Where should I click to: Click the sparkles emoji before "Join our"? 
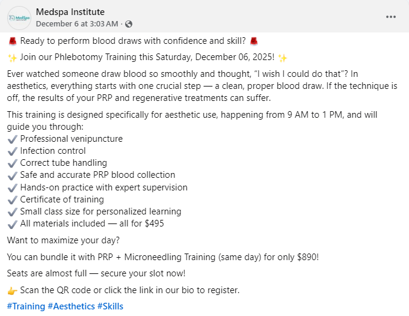pyautogui.click(x=12, y=58)
